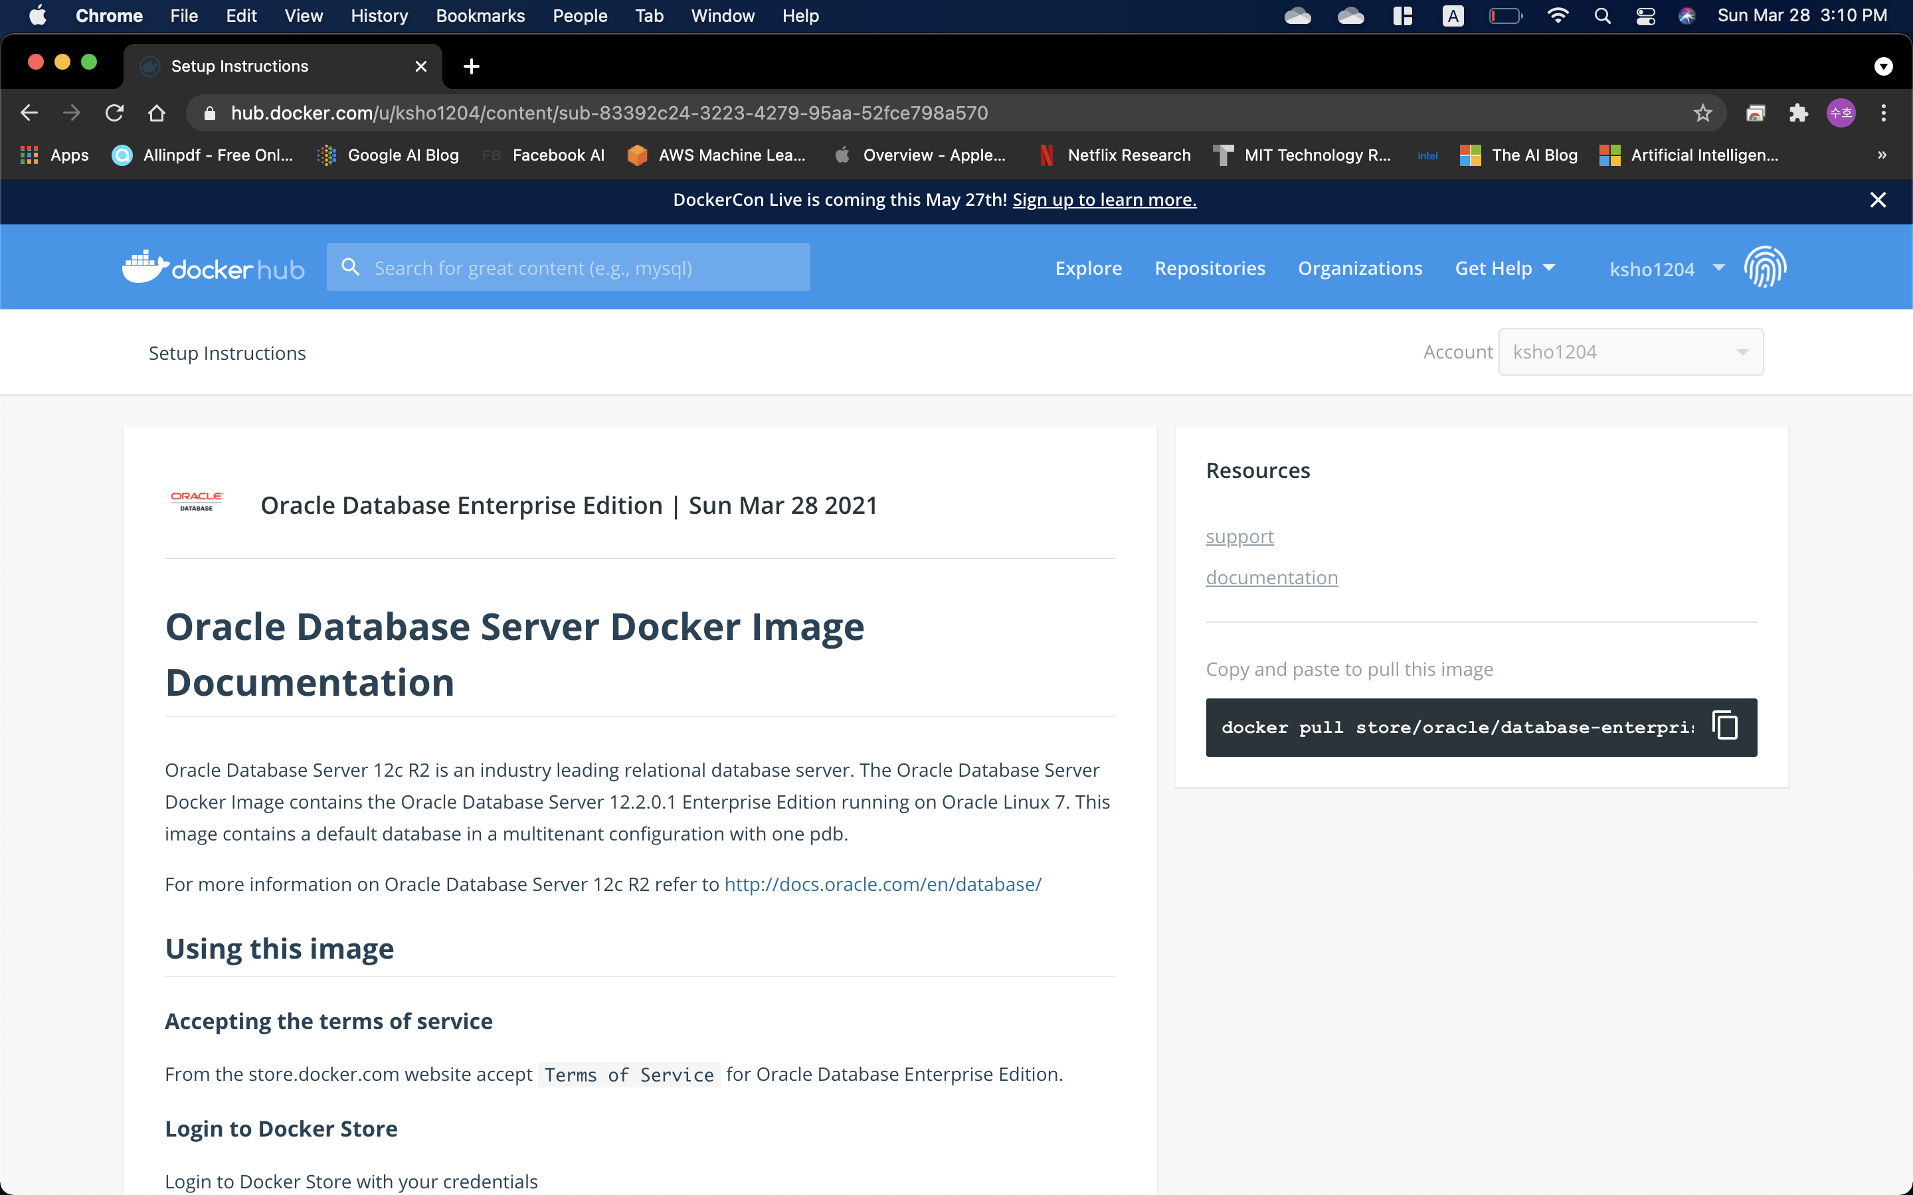Viewport: 1913px width, 1195px height.
Task: Open the History menu
Action: pyautogui.click(x=379, y=15)
